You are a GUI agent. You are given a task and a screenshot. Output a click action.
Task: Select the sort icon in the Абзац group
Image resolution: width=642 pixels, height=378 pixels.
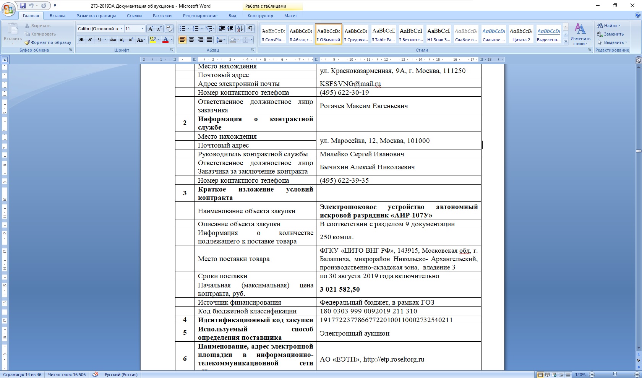pos(240,29)
